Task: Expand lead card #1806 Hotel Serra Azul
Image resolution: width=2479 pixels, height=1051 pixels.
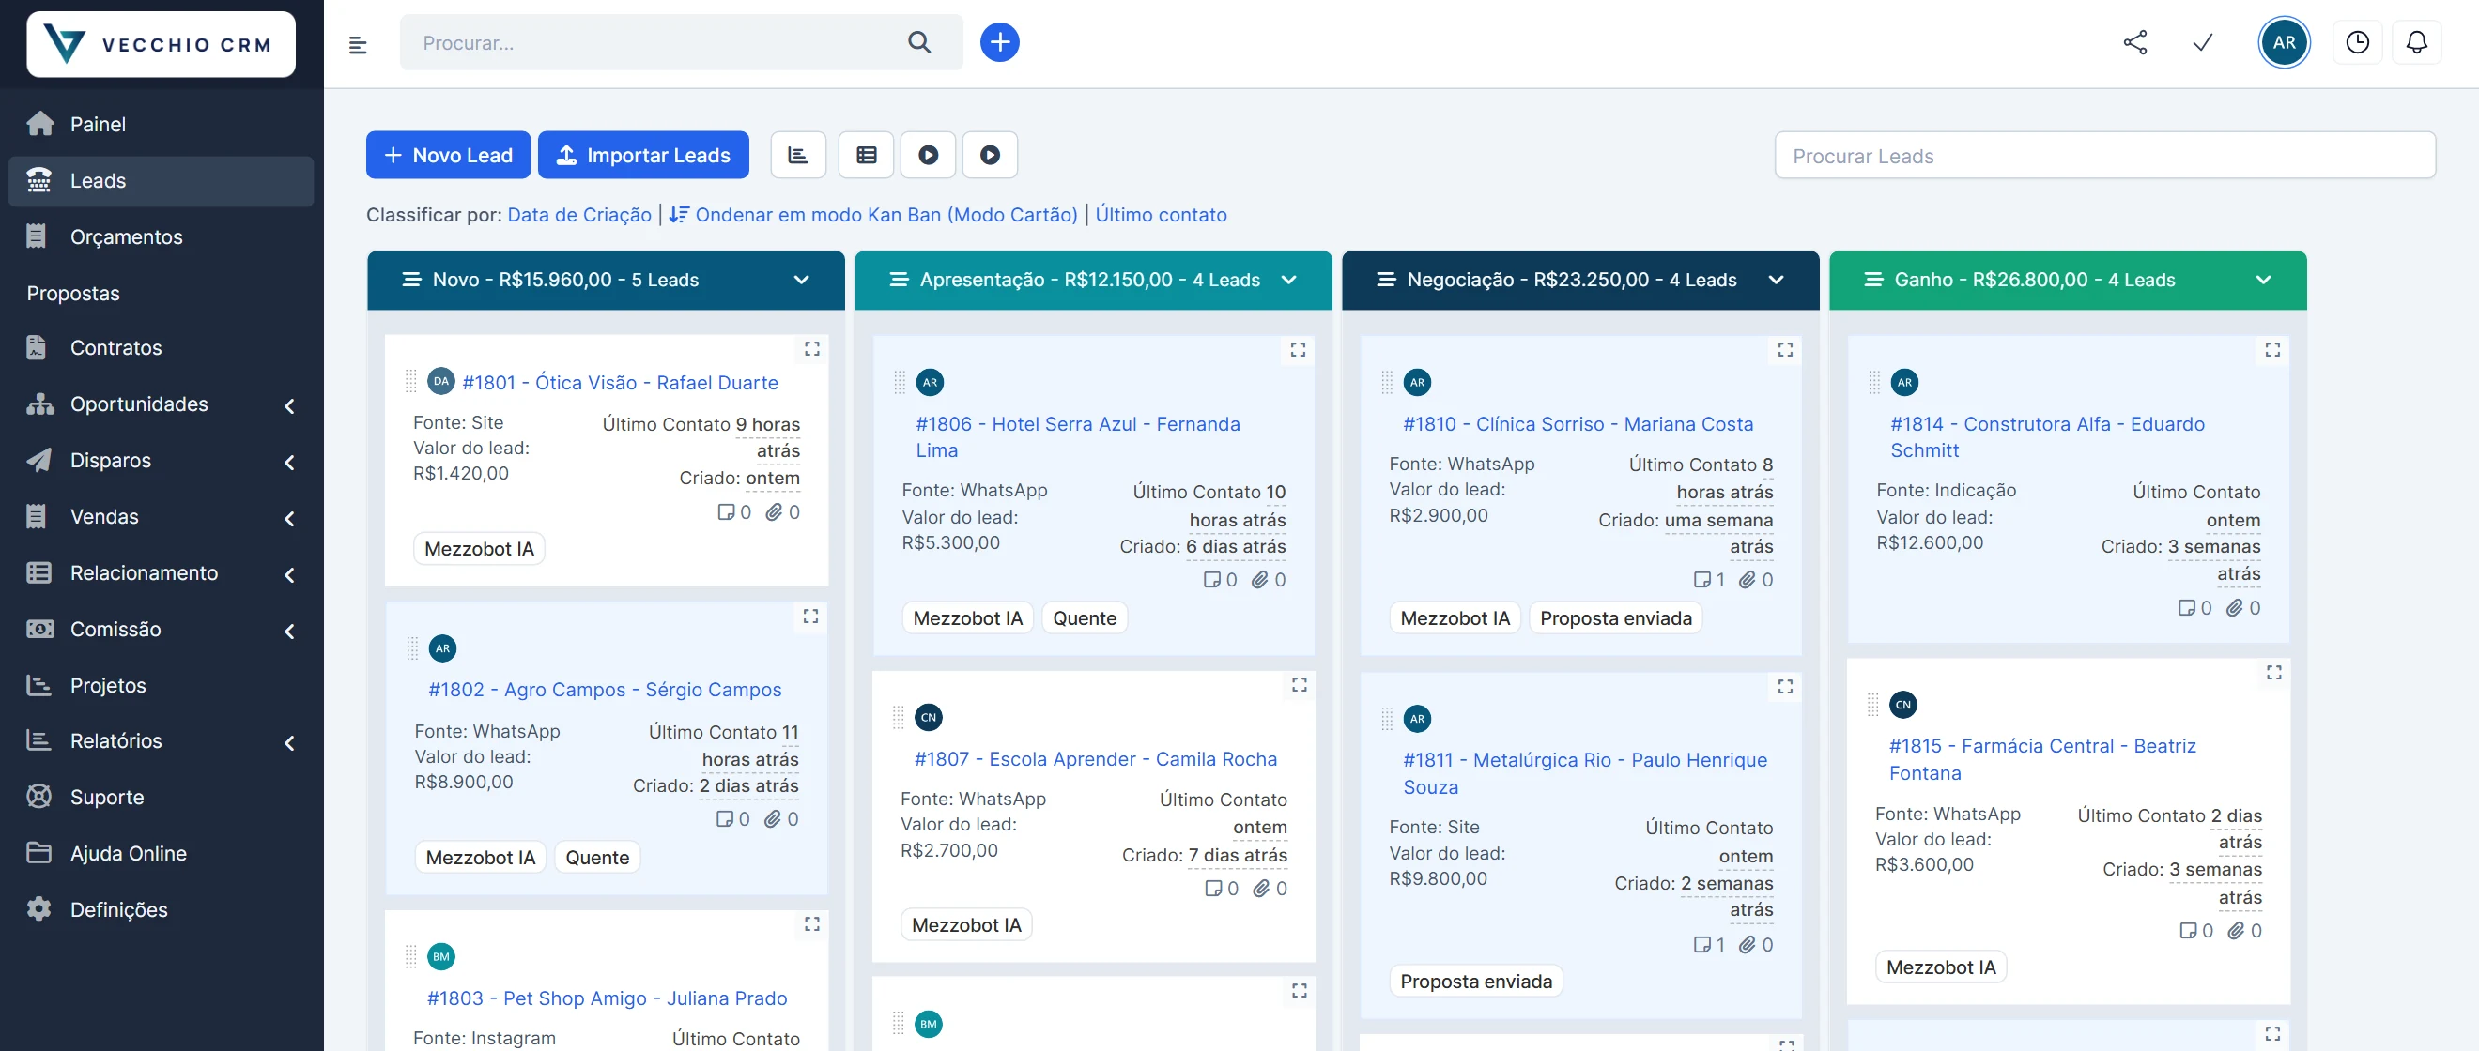Action: [1299, 349]
